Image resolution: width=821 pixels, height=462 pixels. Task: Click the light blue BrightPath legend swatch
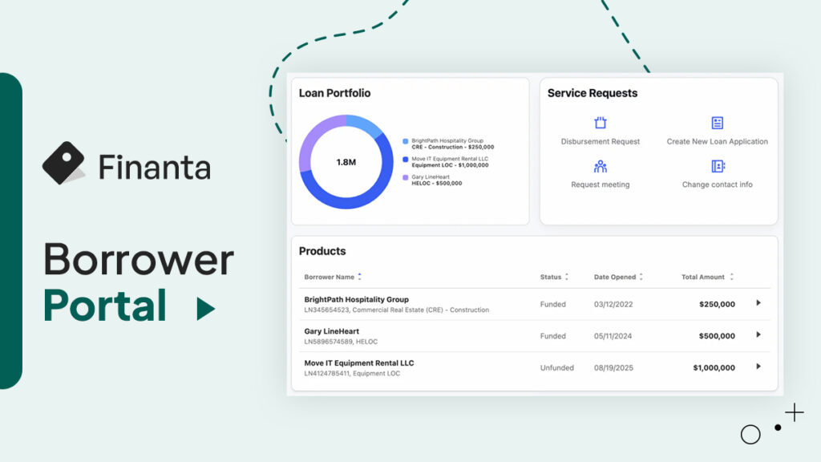click(405, 141)
